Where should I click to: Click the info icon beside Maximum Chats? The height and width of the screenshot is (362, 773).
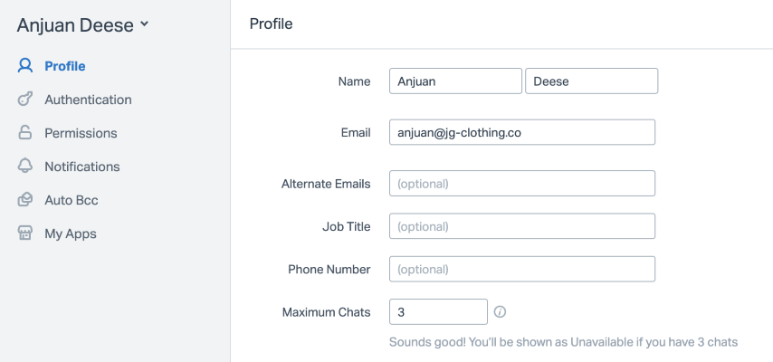click(x=500, y=312)
